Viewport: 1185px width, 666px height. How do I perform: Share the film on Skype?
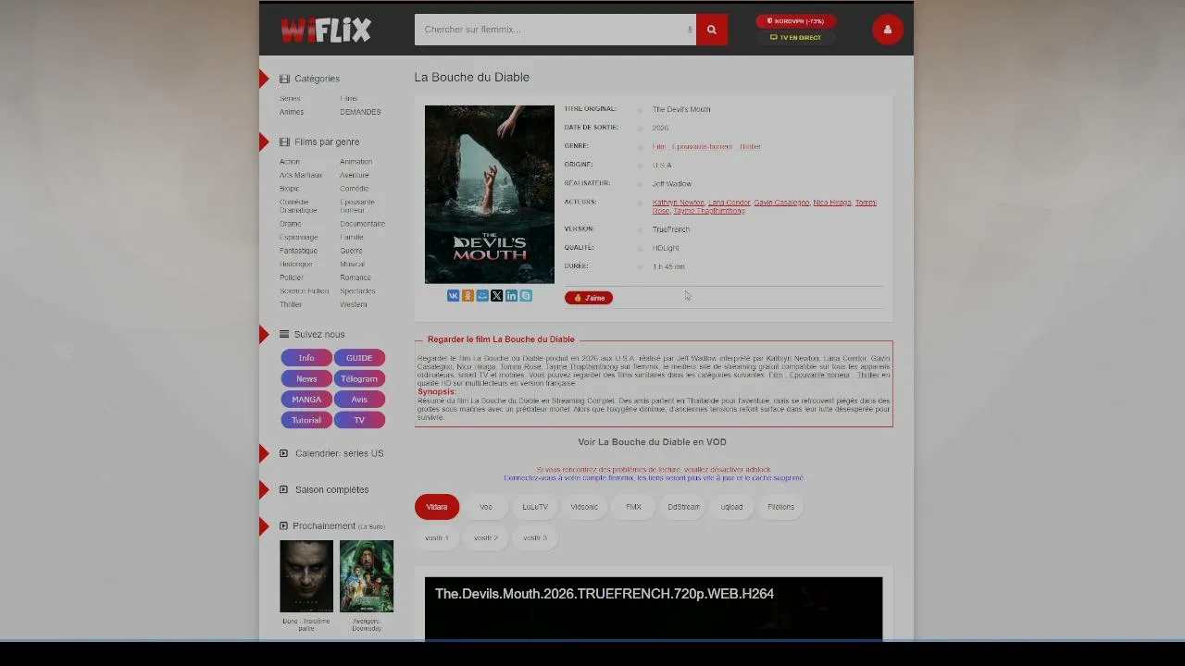(x=526, y=296)
